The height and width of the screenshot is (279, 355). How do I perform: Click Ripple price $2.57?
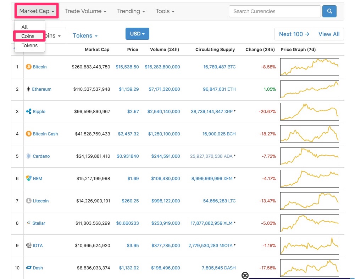(133, 112)
